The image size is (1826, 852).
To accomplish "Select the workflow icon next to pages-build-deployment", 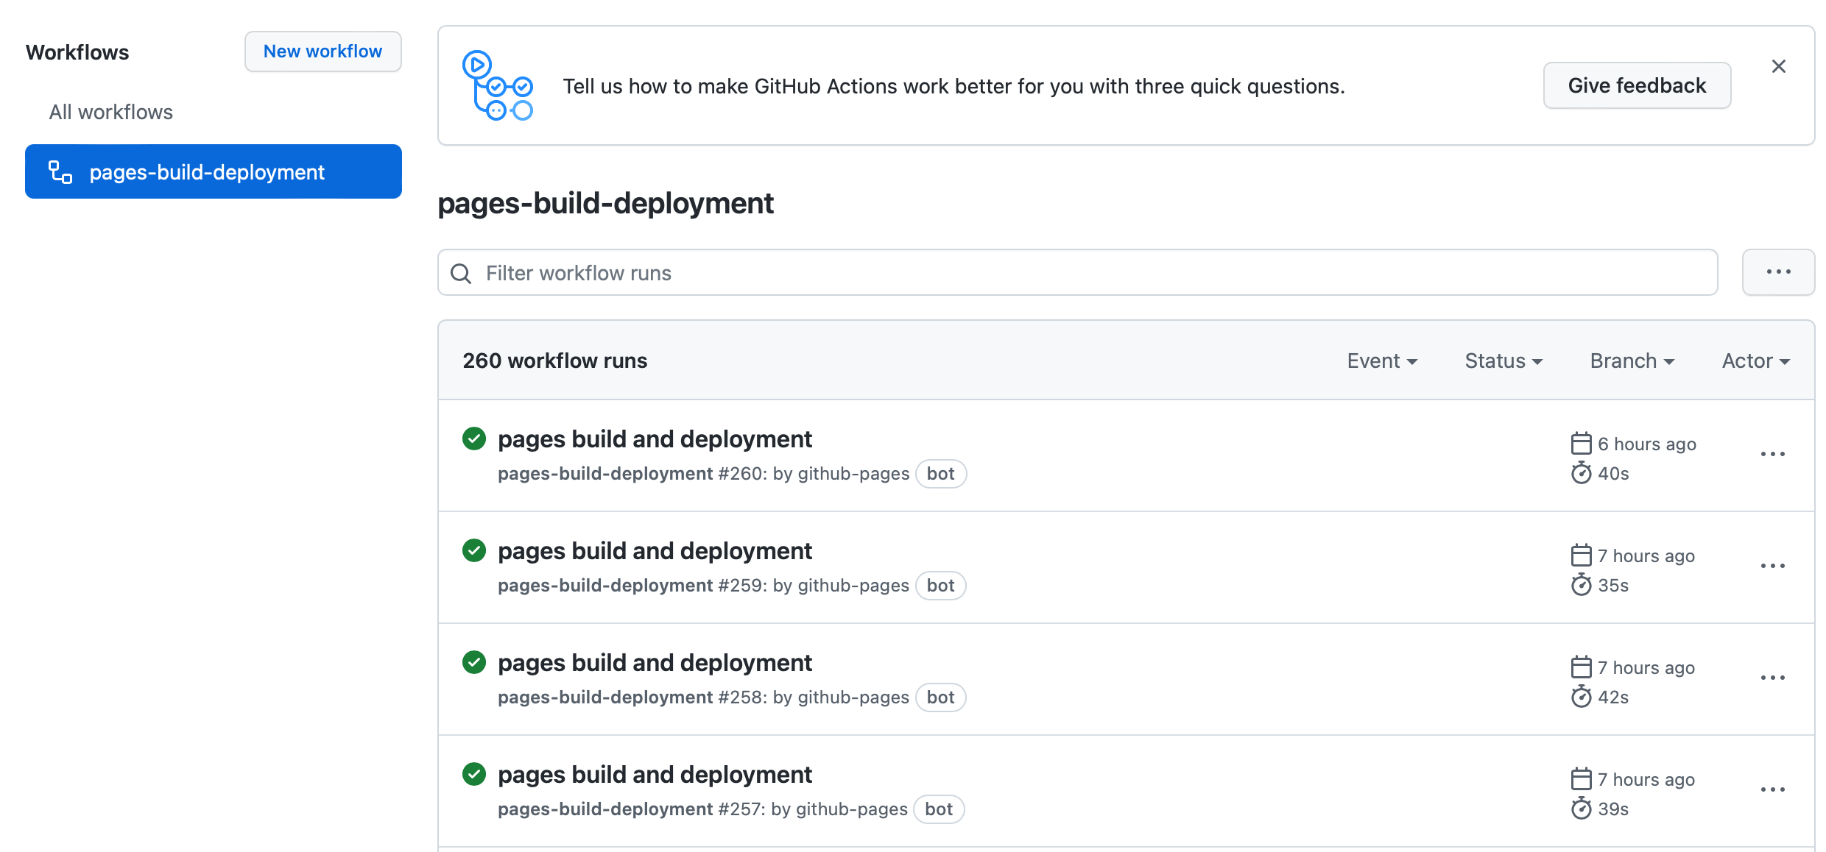I will 60,171.
